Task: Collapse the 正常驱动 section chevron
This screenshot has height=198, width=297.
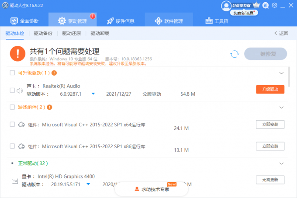Action: [281, 163]
